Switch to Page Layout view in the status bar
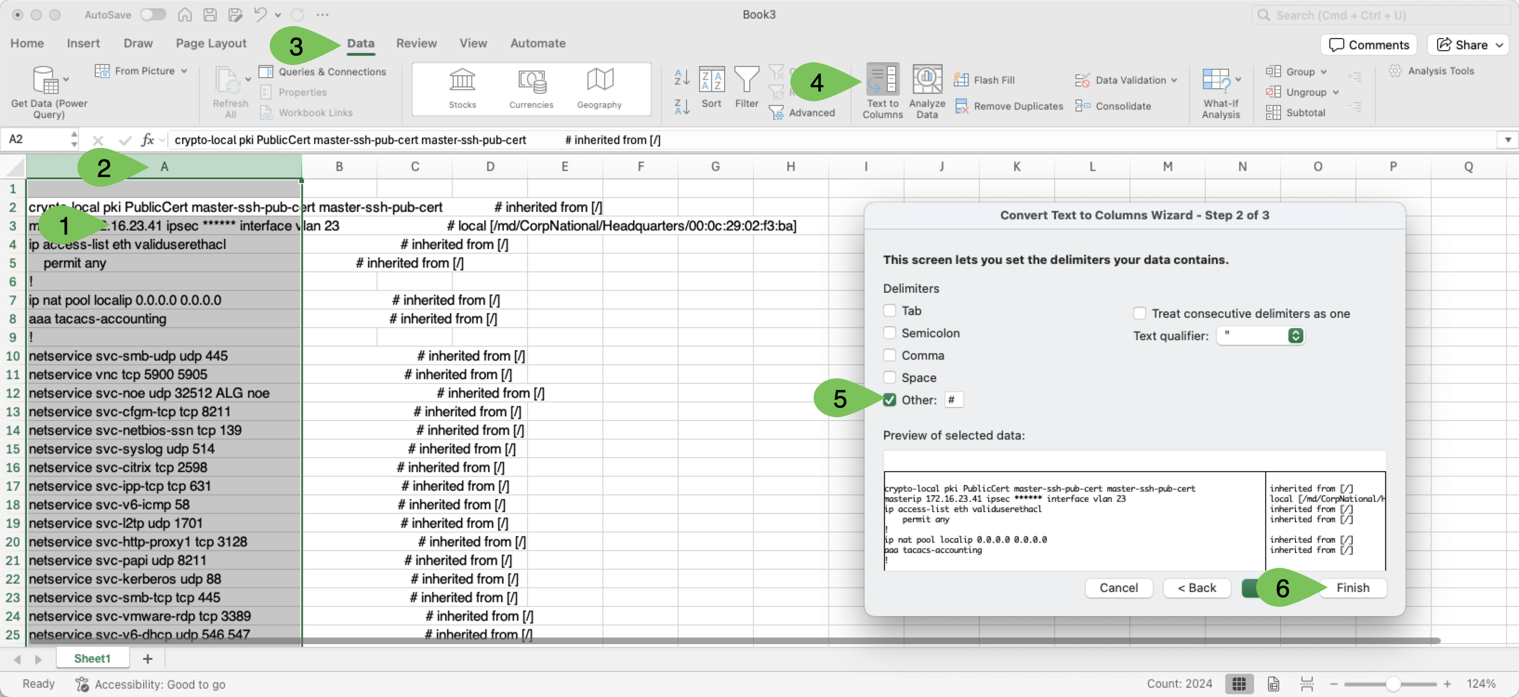 click(x=1273, y=684)
